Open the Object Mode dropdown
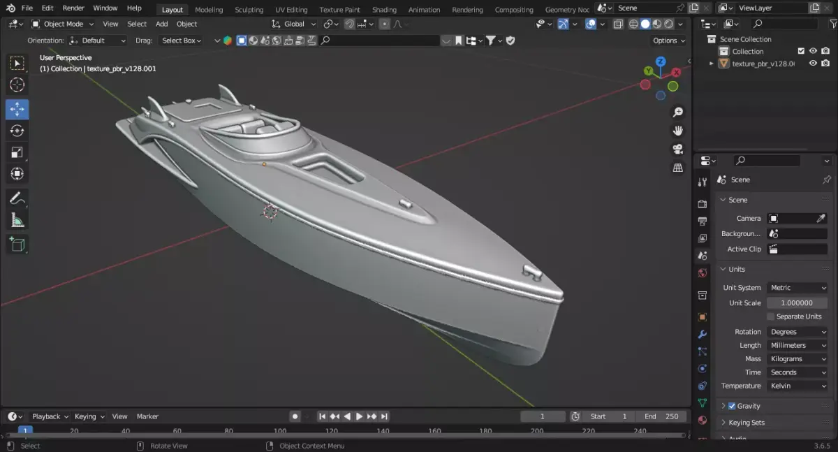Viewport: 838px width, 452px height. click(63, 24)
